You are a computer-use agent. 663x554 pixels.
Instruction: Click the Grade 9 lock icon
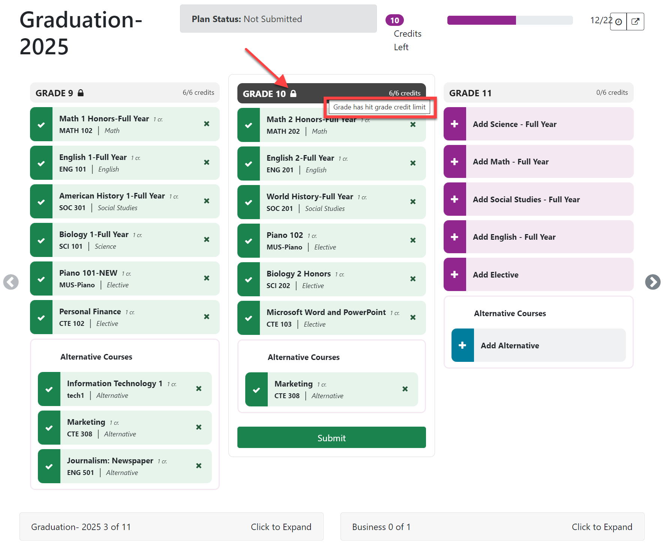point(81,93)
